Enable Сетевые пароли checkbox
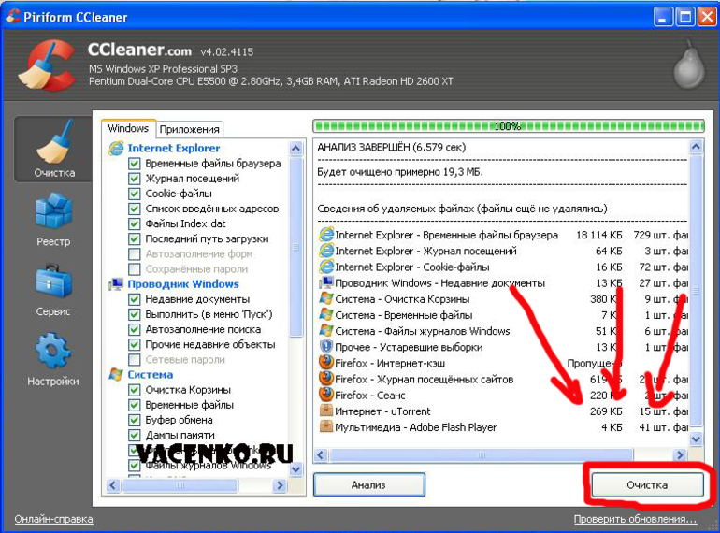The image size is (720, 533). pos(134,359)
